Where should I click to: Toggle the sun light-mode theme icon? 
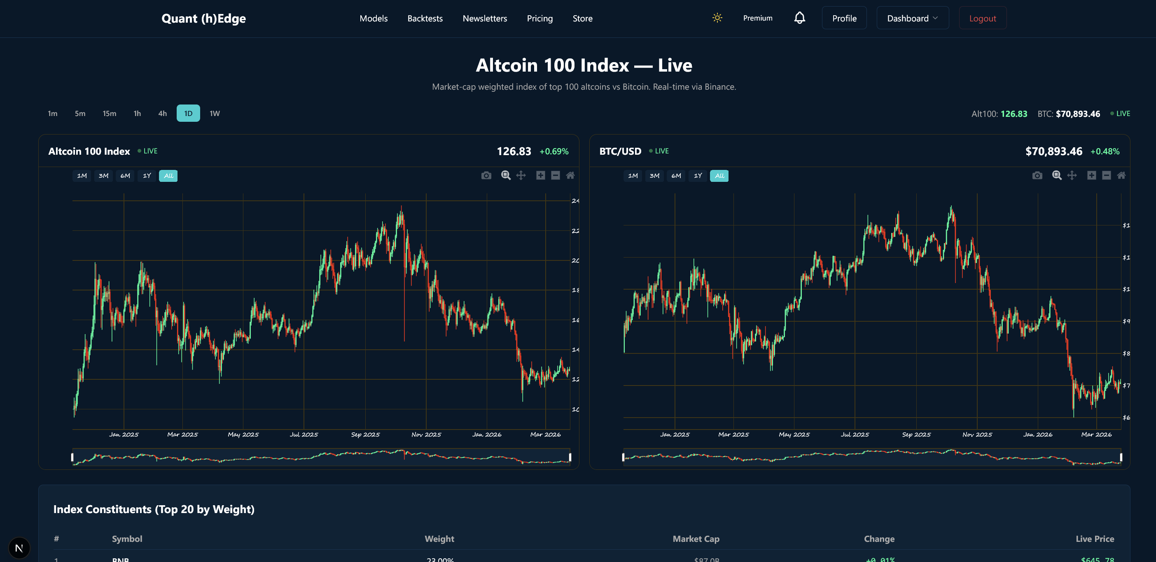(x=717, y=18)
